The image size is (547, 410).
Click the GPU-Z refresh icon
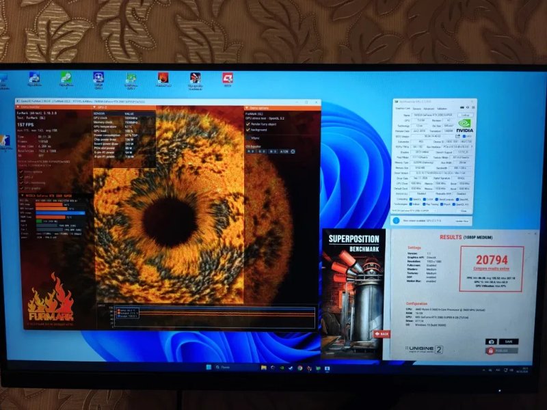click(x=468, y=107)
